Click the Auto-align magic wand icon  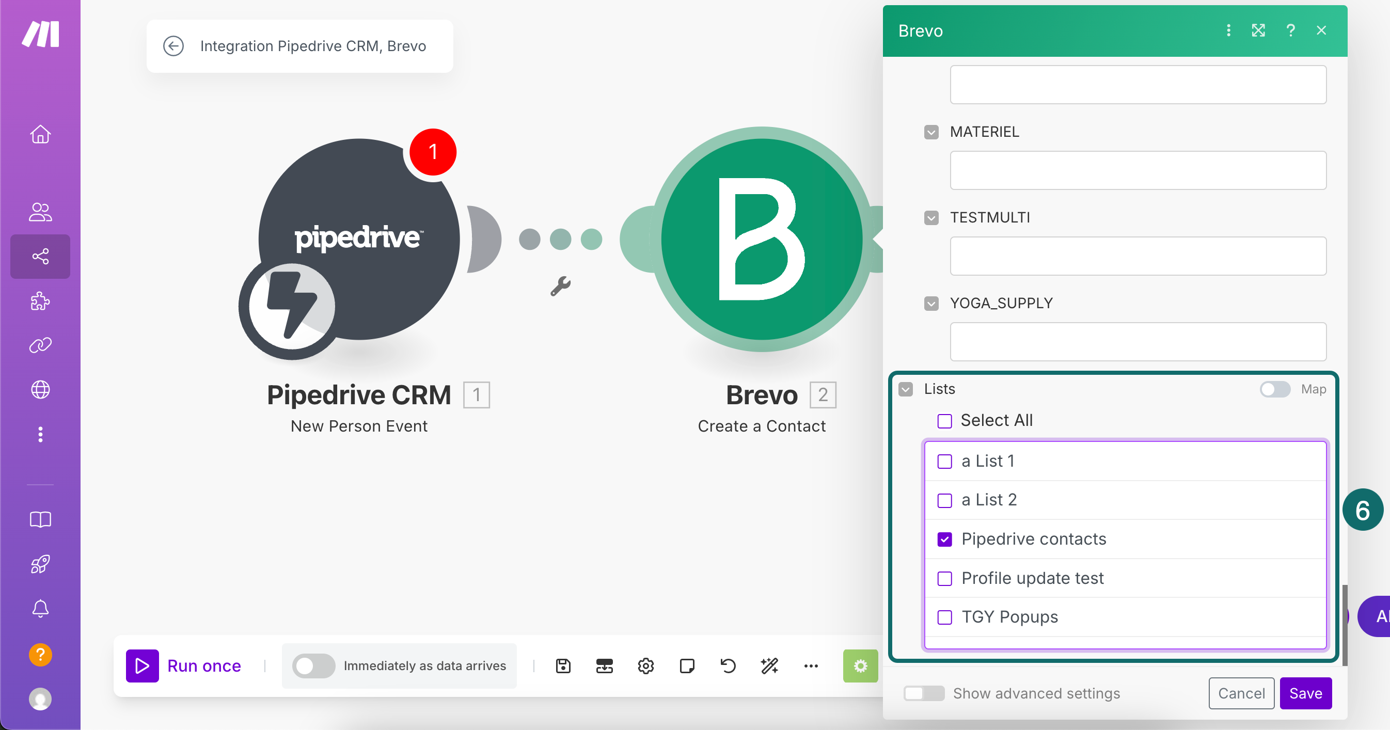769,666
